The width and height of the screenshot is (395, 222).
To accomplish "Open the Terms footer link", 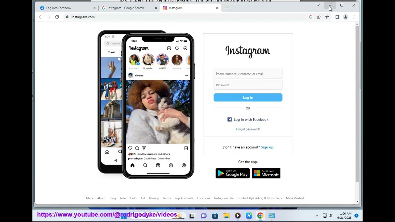I will tap(167, 198).
